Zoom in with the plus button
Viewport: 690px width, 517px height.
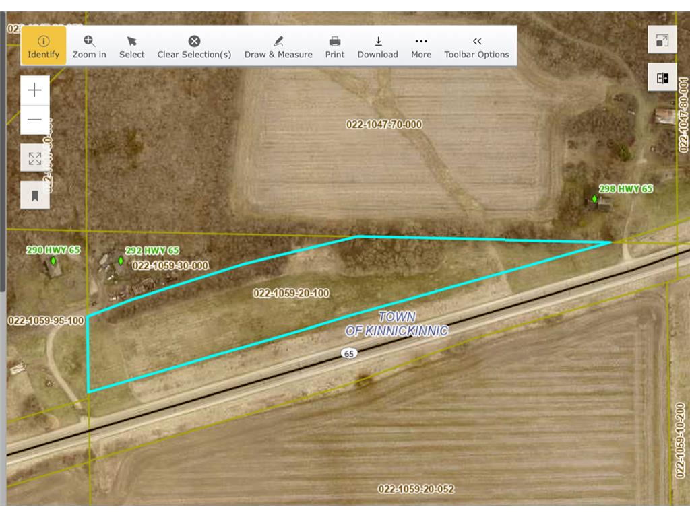pyautogui.click(x=34, y=90)
